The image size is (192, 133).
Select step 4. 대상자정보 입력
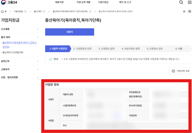131,49
